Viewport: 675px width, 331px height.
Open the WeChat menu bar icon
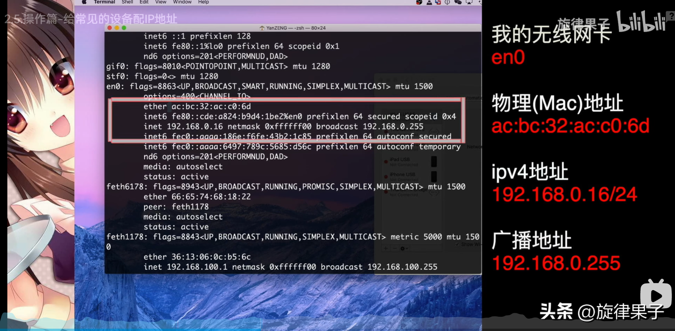[x=458, y=2]
